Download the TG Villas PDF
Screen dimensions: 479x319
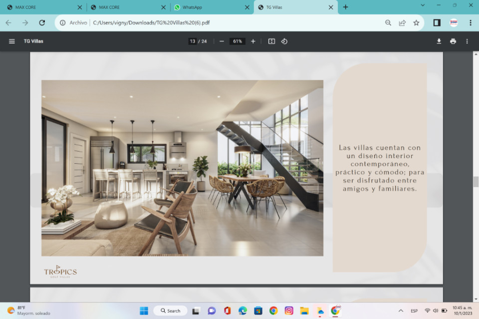point(439,41)
